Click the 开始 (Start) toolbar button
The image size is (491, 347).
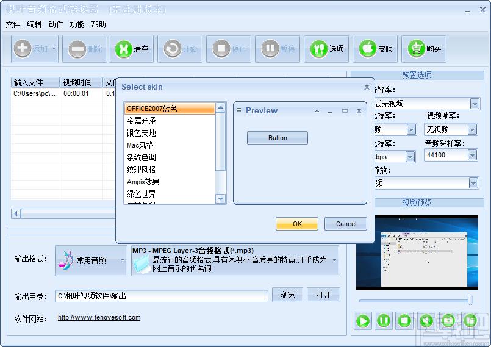pyautogui.click(x=180, y=49)
